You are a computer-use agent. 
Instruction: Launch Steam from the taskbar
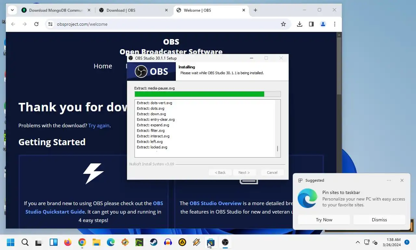coord(154,242)
